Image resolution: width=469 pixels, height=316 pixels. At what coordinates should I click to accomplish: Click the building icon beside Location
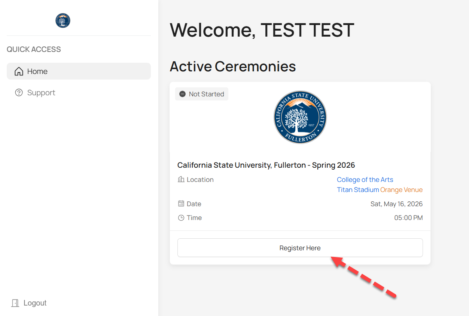click(x=181, y=179)
